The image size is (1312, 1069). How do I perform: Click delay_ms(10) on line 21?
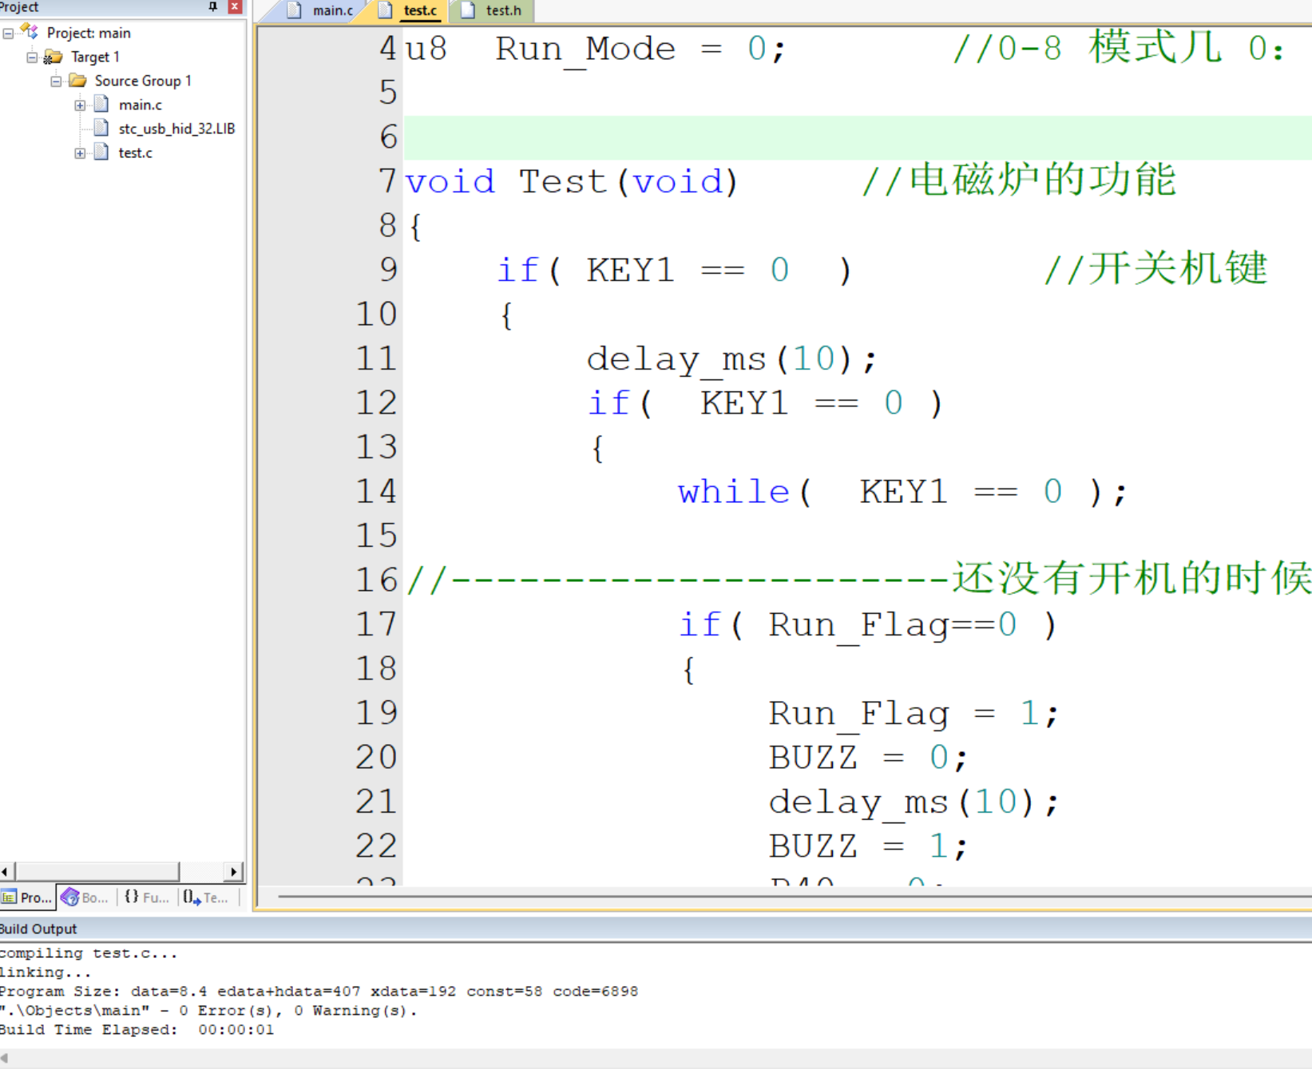point(914,802)
